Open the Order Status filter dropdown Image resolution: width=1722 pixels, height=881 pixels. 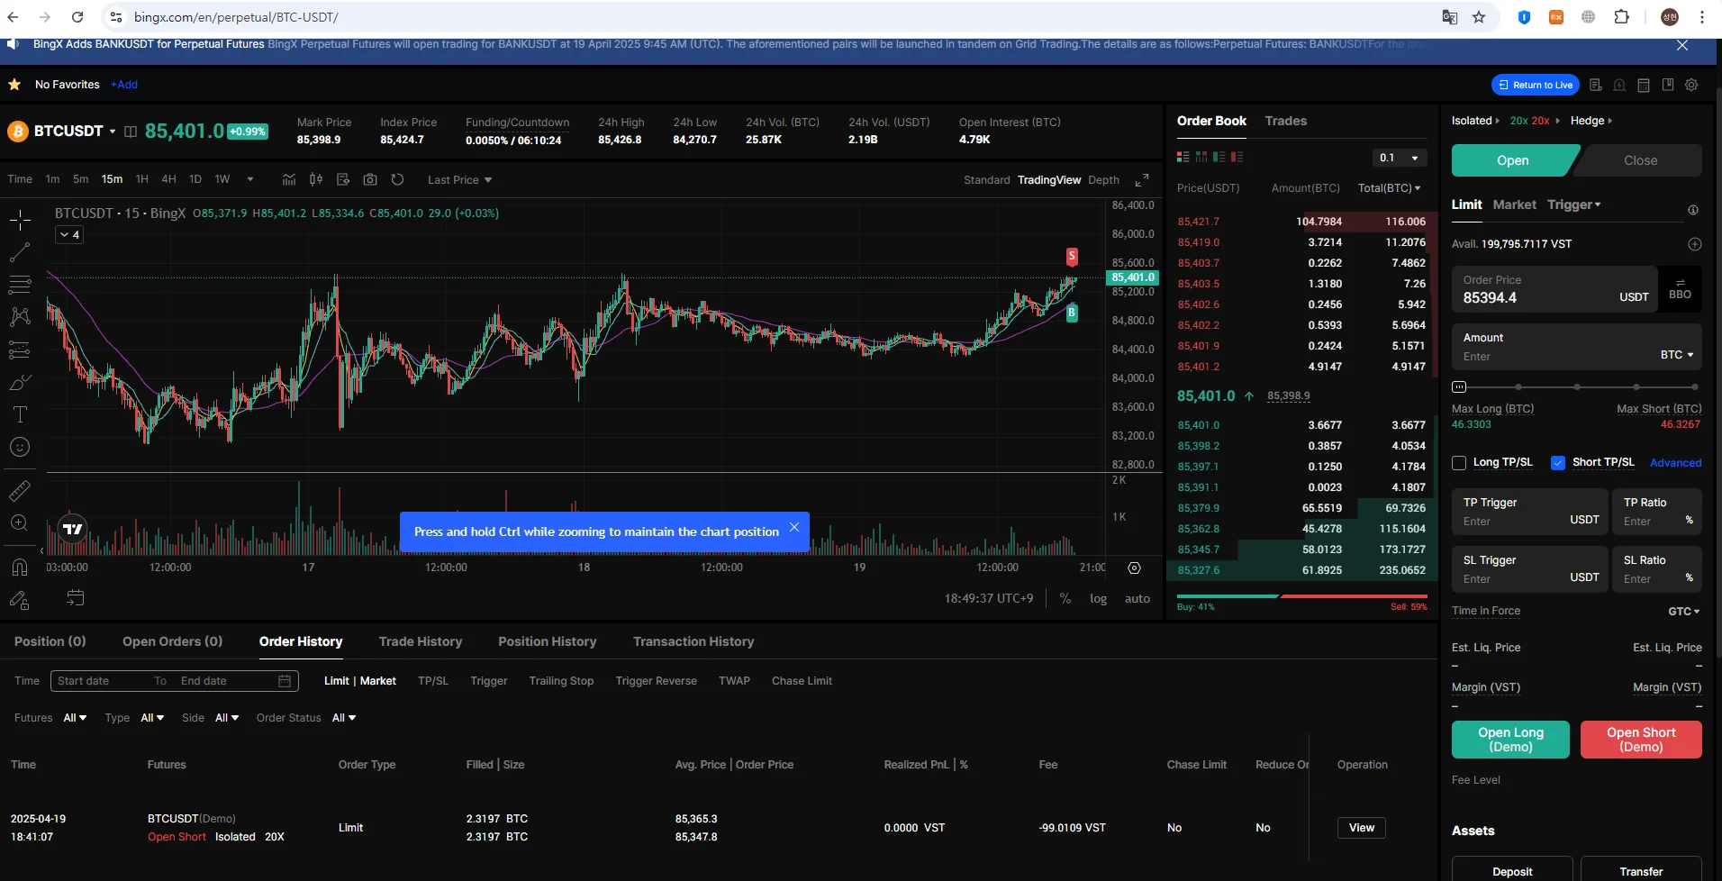(x=344, y=718)
